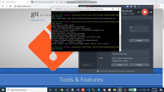Click the Tools & Features heading
Screen dimensions: 164x92
click(x=81, y=79)
